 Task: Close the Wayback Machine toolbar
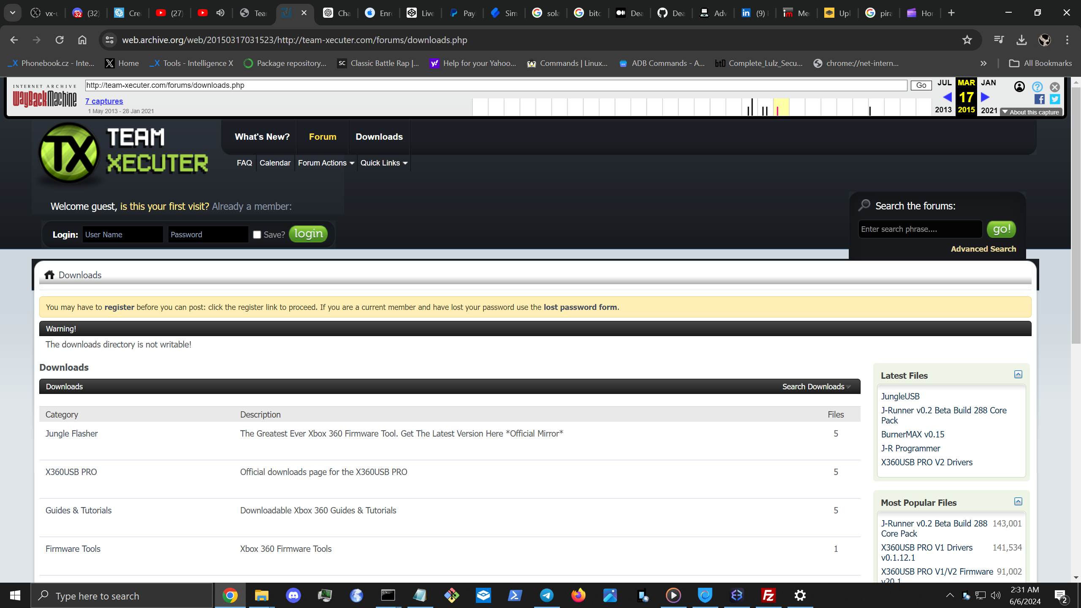pyautogui.click(x=1055, y=87)
